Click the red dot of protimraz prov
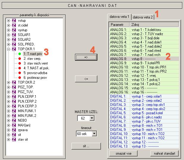Screen dimensions: 184x160 (20, 78)
